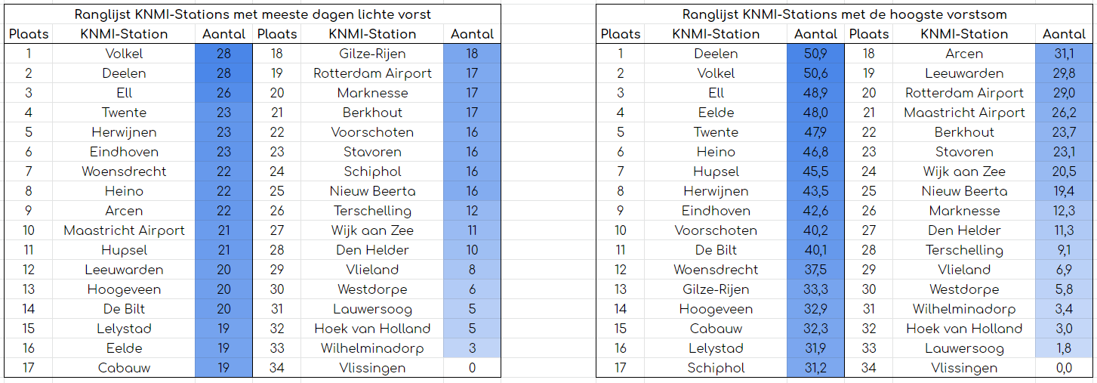Click the light blue cell with value 1,8
The width and height of the screenshot is (1097, 383).
[x=1064, y=348]
